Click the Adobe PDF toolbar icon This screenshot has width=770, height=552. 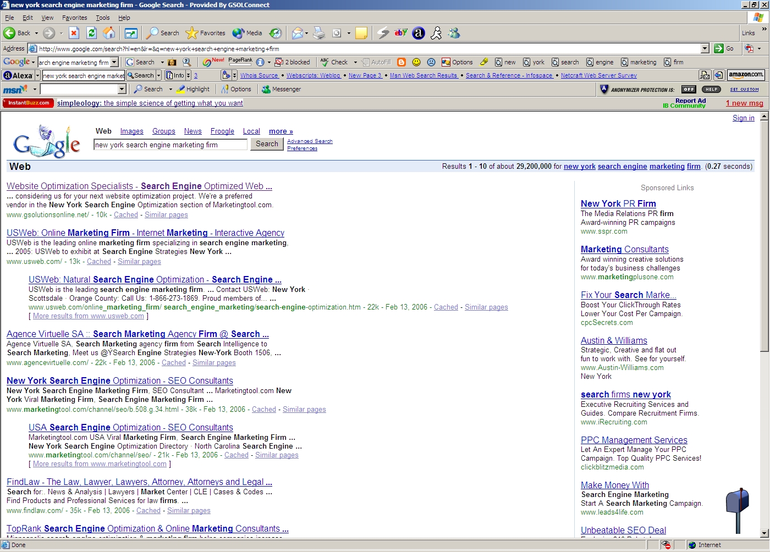pyautogui.click(x=750, y=48)
